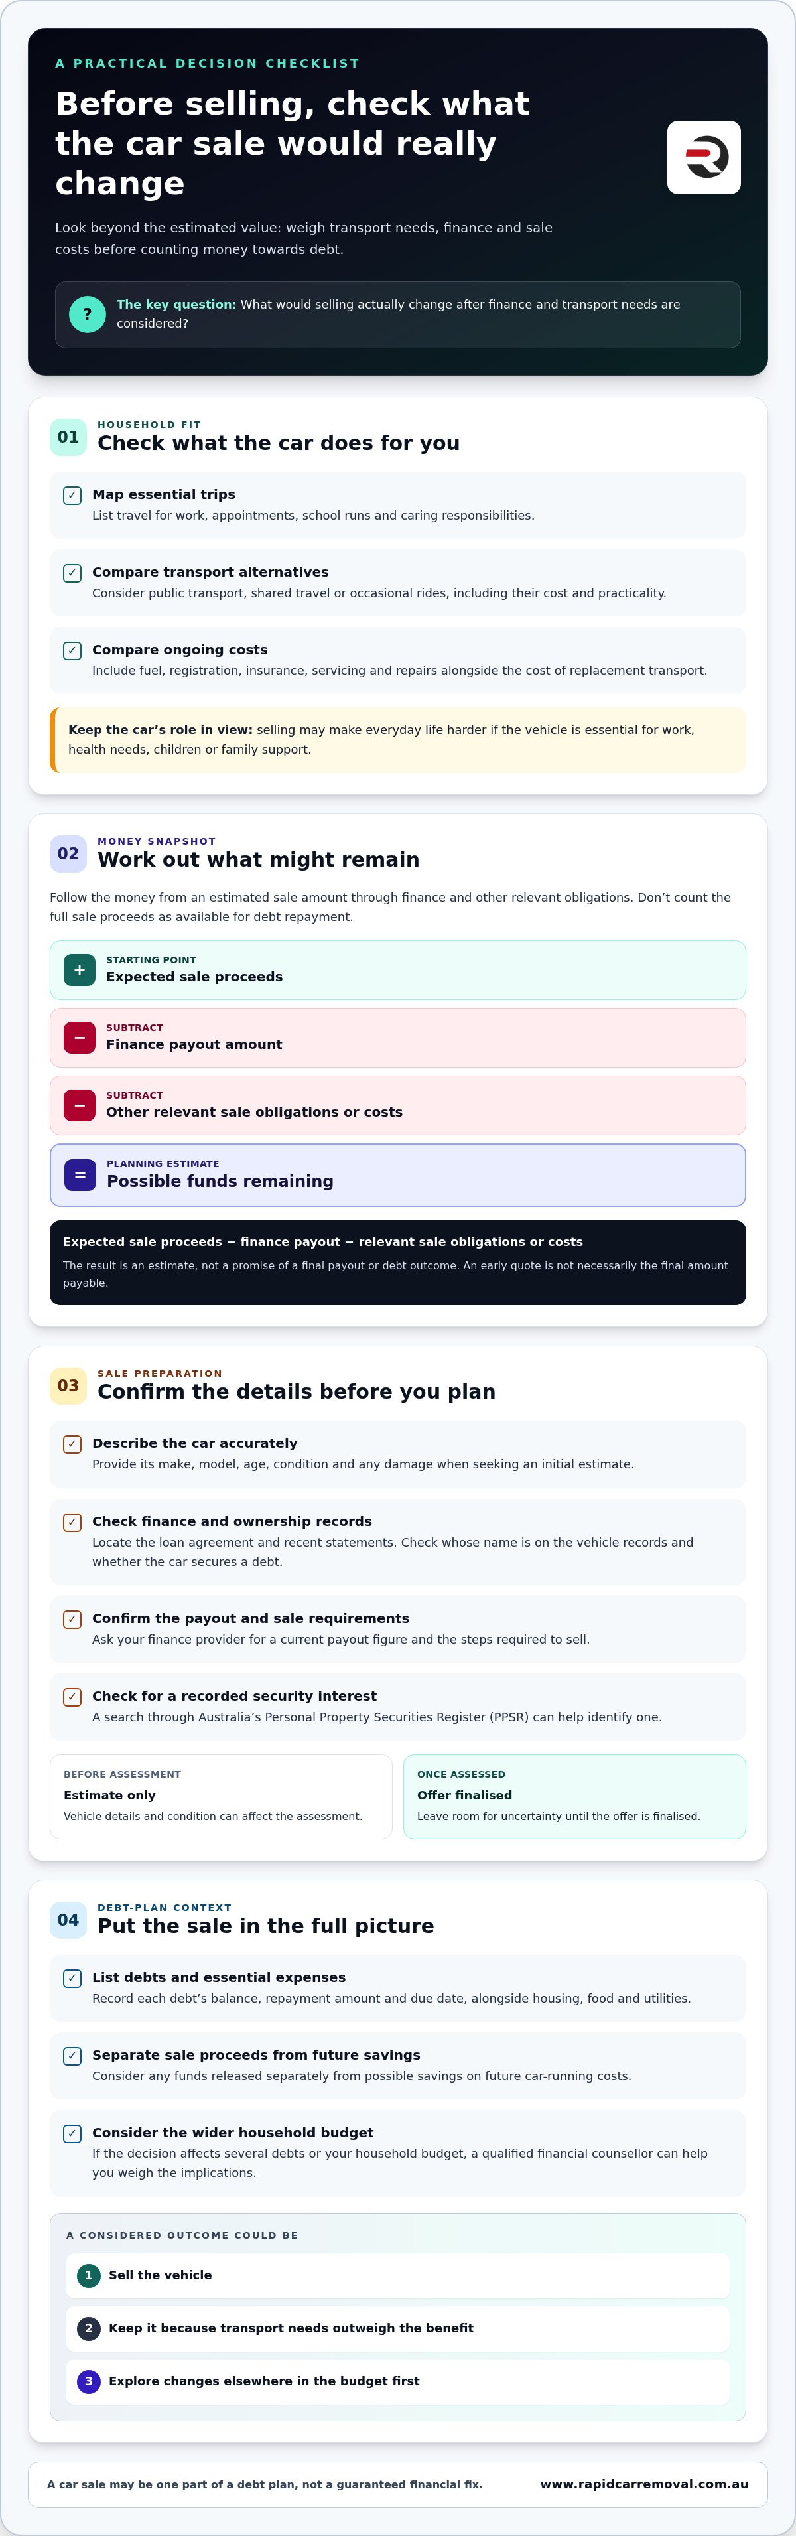Image resolution: width=796 pixels, height=2536 pixels.
Task: Toggle the Map essential trips checkbox
Action: [72, 495]
